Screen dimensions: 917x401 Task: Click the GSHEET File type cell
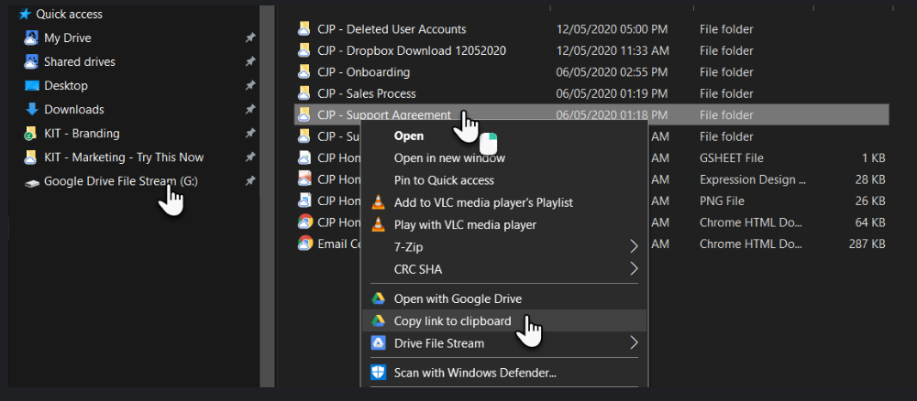coord(732,158)
